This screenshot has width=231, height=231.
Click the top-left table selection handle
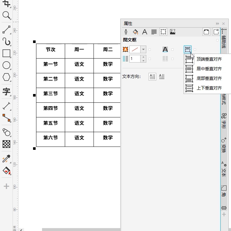(34, 42)
